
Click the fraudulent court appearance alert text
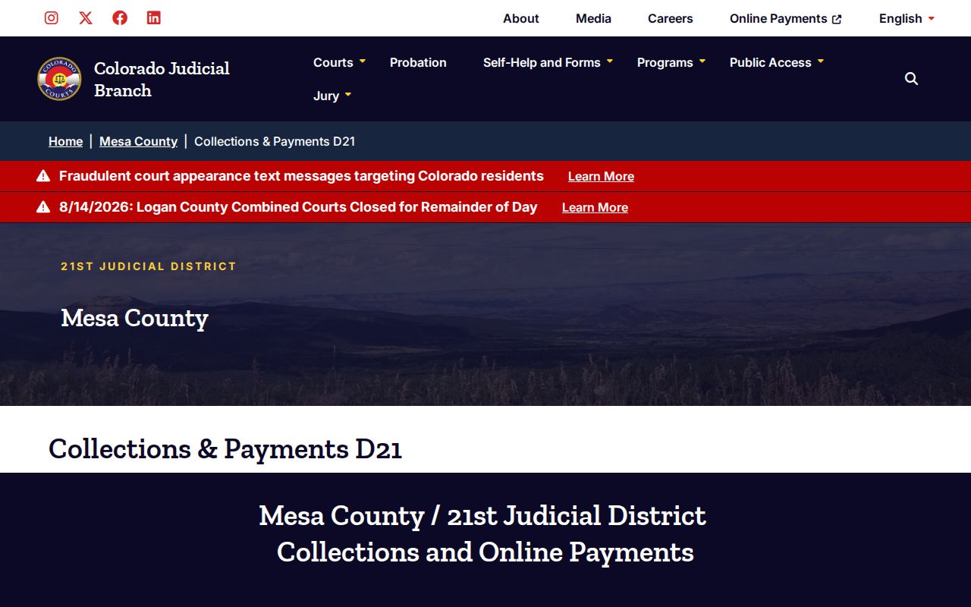point(301,176)
